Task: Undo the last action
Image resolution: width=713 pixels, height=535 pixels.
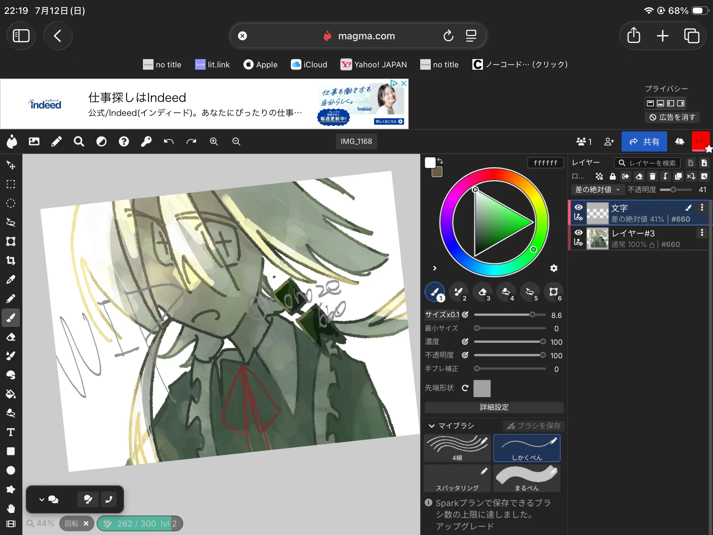Action: pyautogui.click(x=169, y=142)
